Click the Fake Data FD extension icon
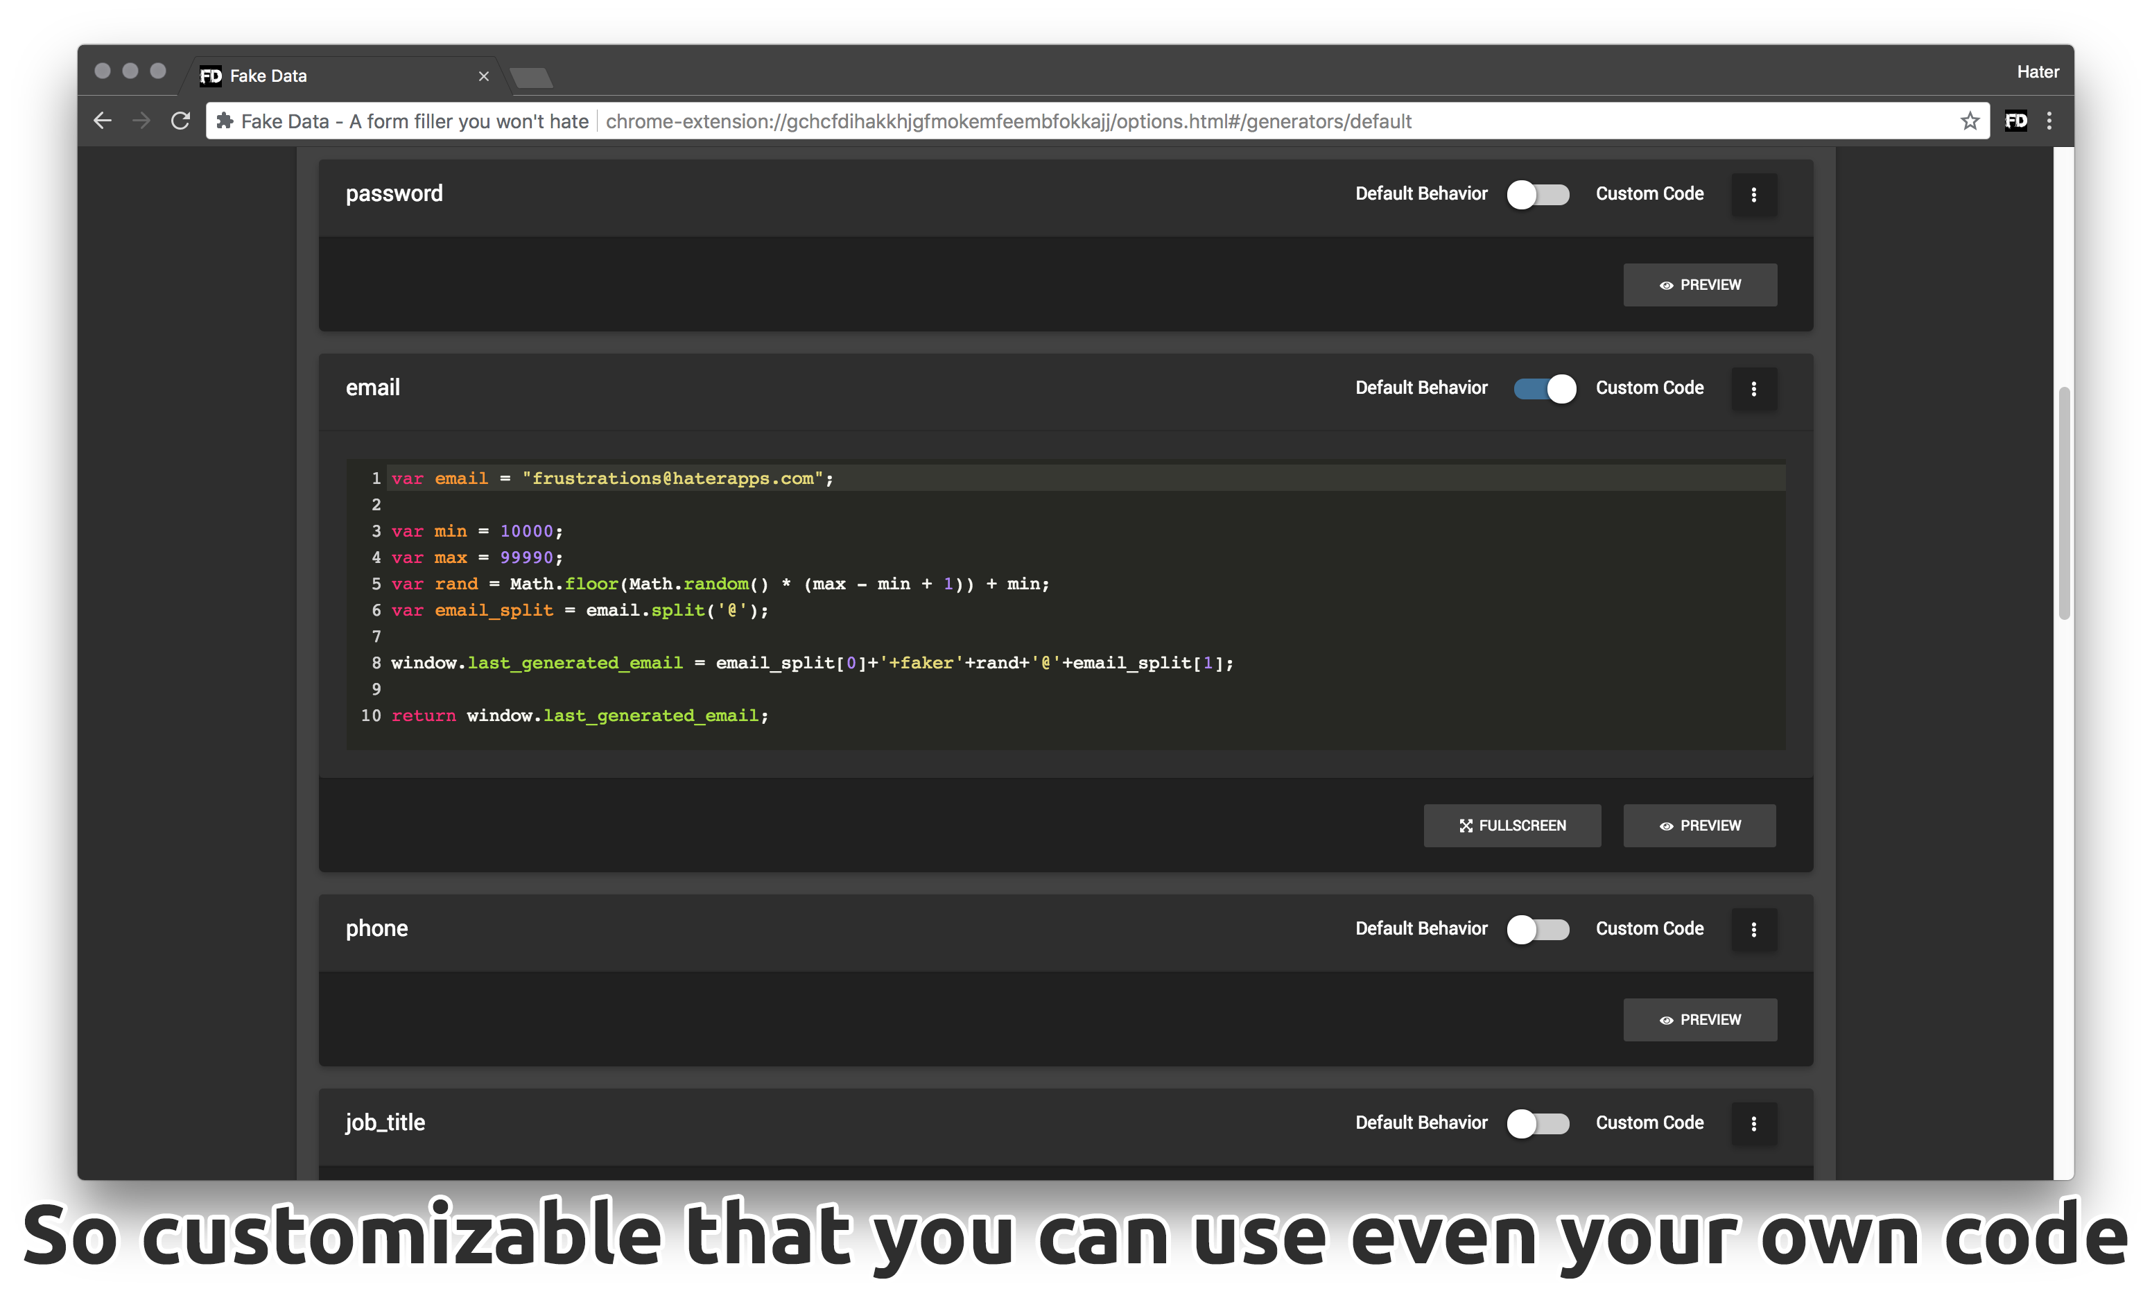The height and width of the screenshot is (1291, 2152). [x=2015, y=121]
